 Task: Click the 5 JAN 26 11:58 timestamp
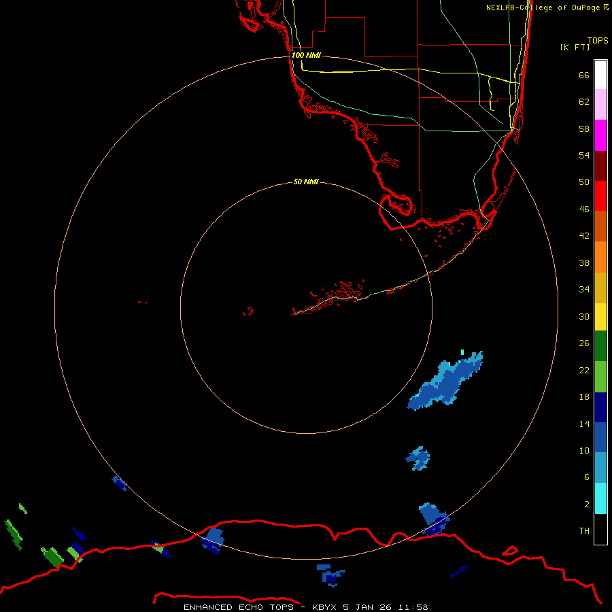tap(386, 607)
